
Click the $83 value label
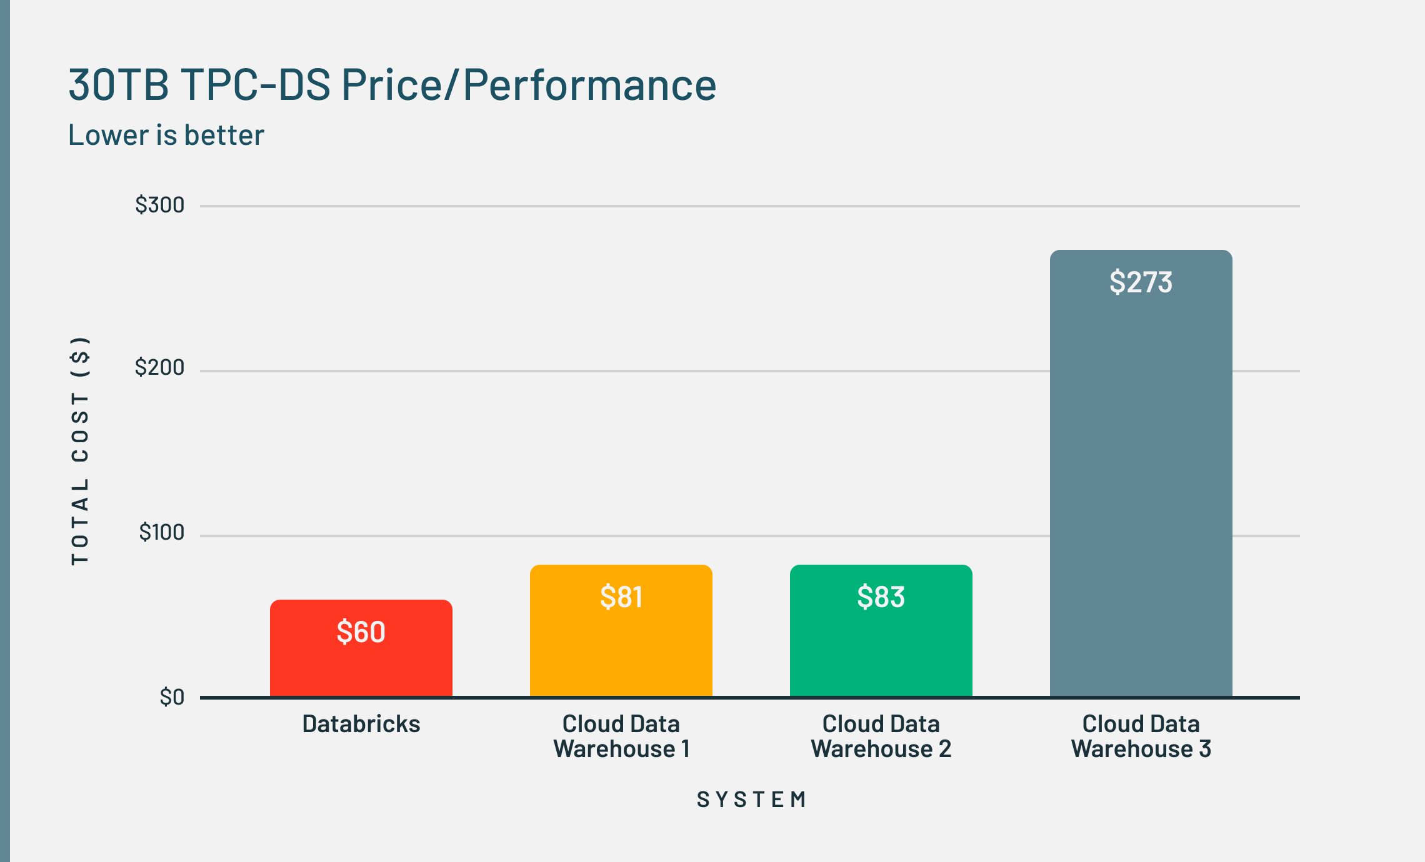tap(881, 597)
